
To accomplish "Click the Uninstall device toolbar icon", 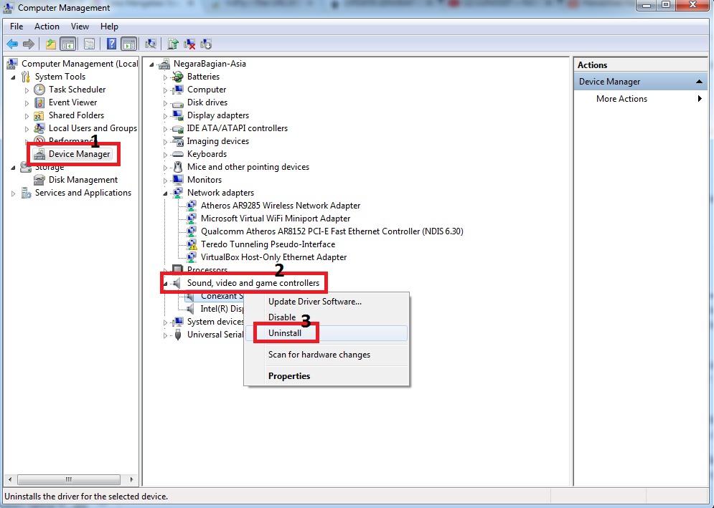I will click(189, 44).
